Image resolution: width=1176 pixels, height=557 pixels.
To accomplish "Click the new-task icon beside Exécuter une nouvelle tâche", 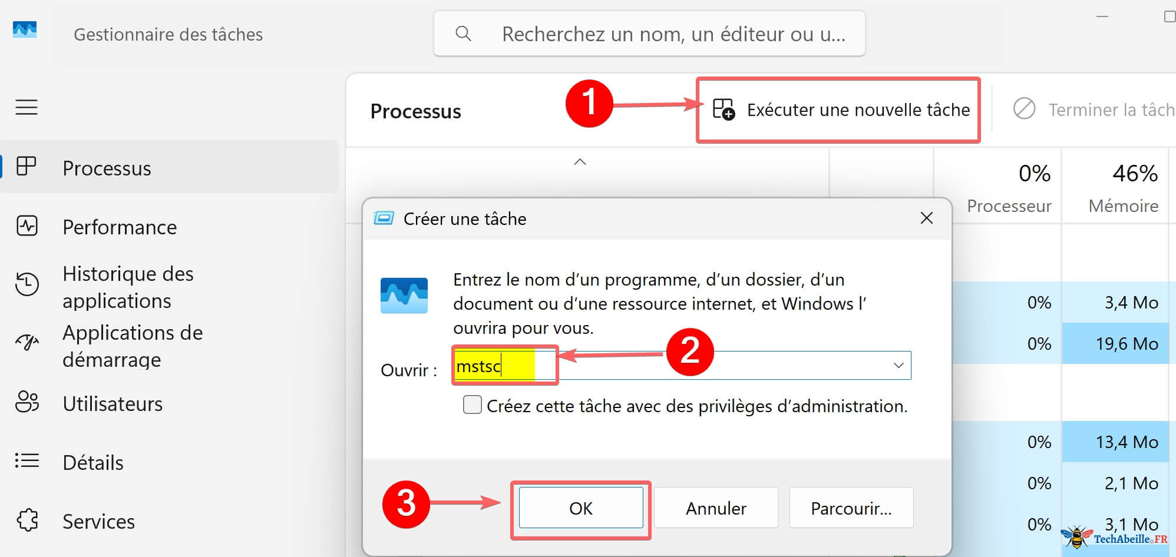I will coord(723,110).
